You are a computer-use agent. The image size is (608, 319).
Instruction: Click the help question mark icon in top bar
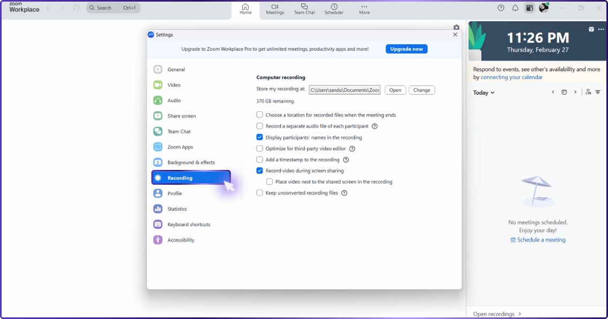[x=501, y=8]
